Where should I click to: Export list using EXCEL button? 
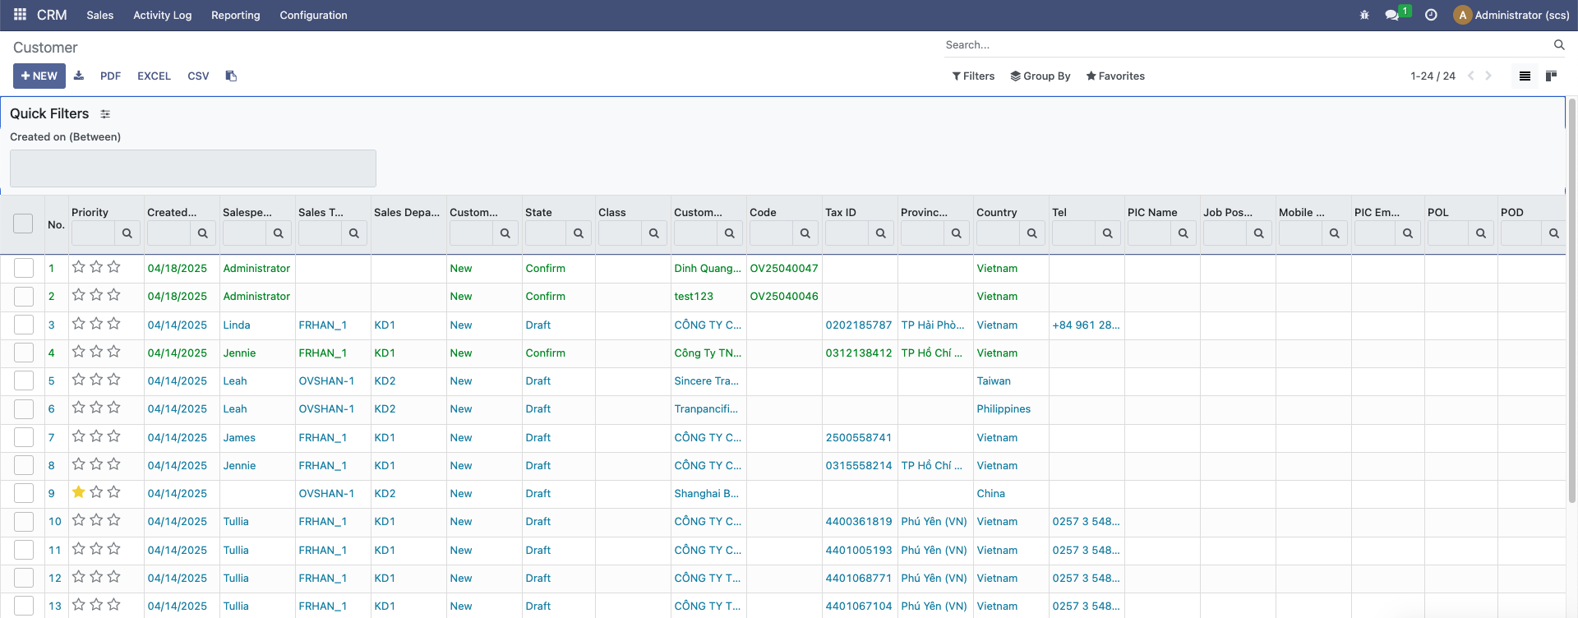click(154, 76)
